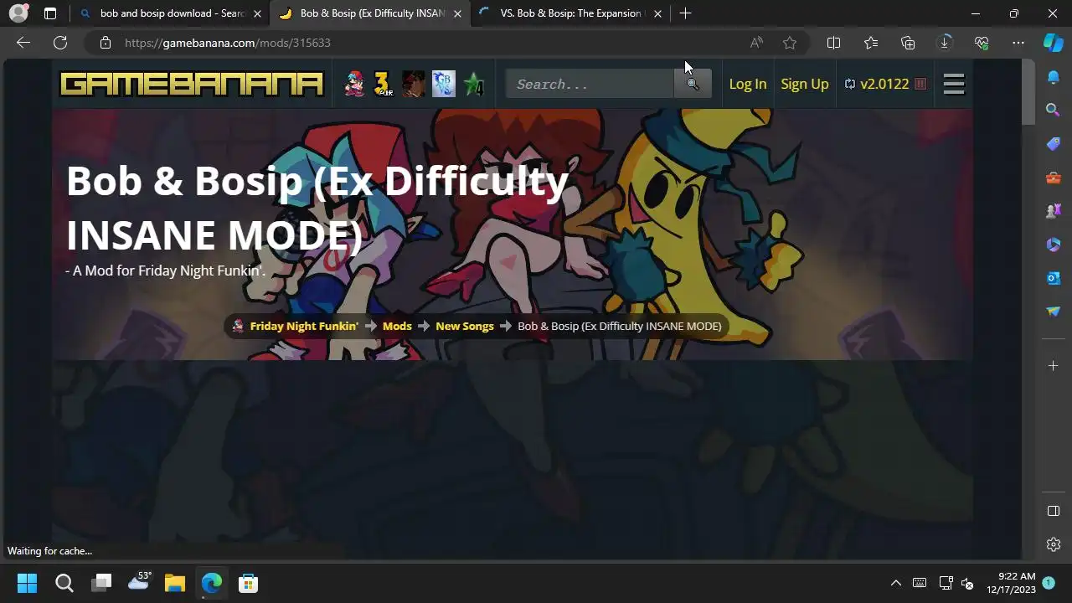Go to Mods breadcrumb
This screenshot has height=603, width=1072.
pyautogui.click(x=397, y=326)
